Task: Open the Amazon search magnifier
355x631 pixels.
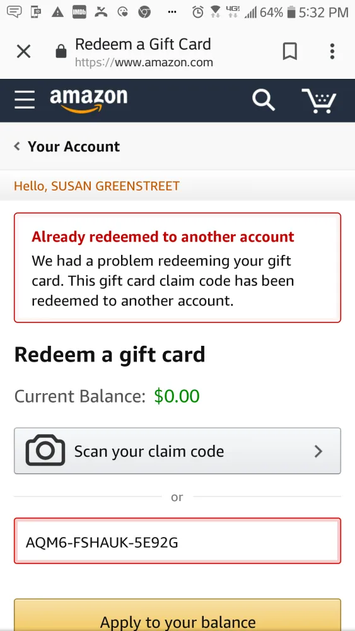Action: coord(264,100)
